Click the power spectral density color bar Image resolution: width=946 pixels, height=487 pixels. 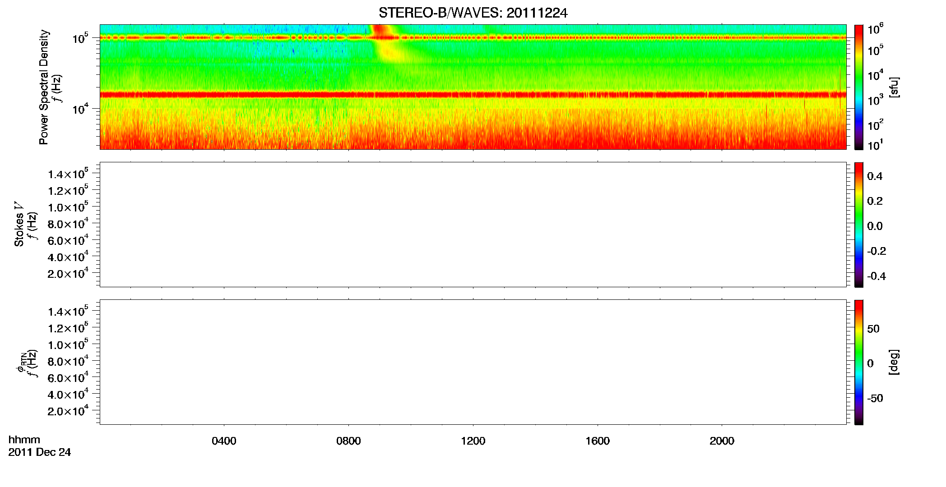[x=859, y=87]
